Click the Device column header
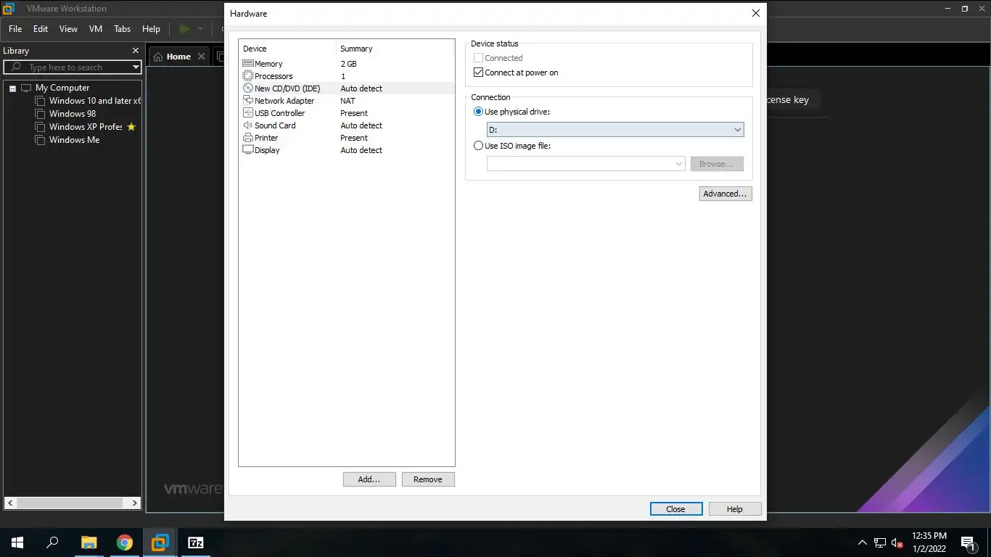The image size is (991, 557). [x=288, y=49]
